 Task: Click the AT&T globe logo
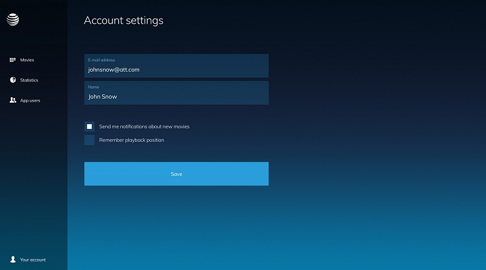[x=13, y=20]
